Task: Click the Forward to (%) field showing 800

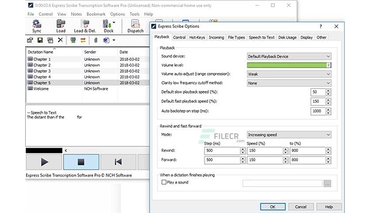Action: (308, 160)
